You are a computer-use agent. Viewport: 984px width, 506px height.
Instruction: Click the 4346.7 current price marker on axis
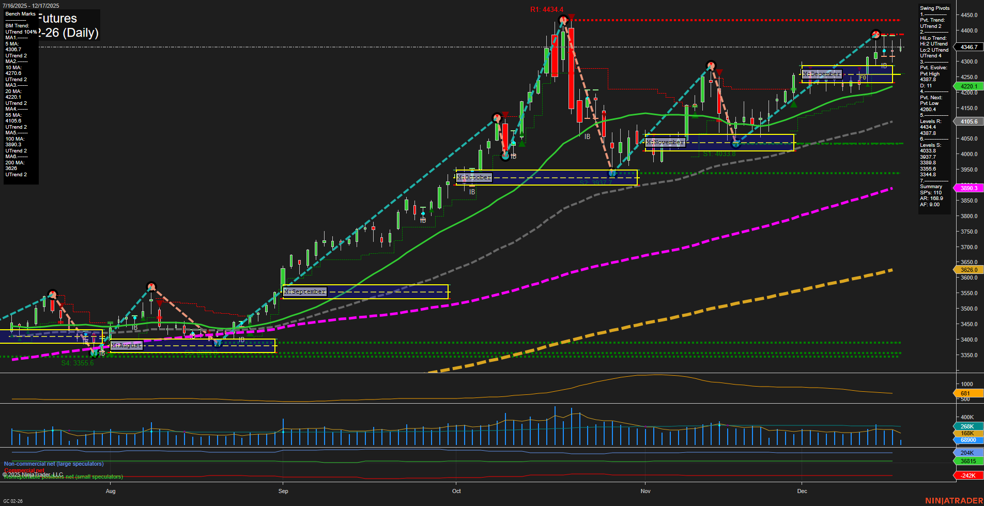[x=968, y=48]
